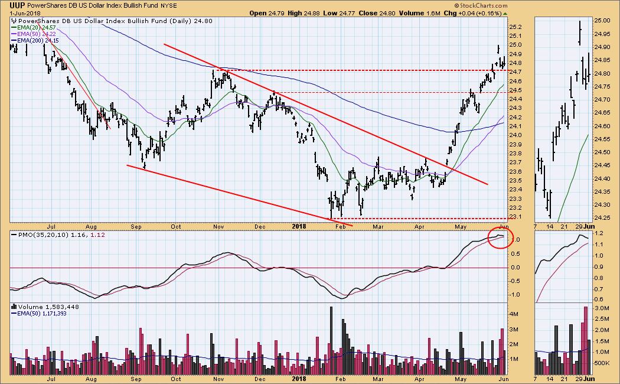The height and width of the screenshot is (384, 620).
Task: Click the Chg +0.04 (+0.16%) text
Action: [472, 13]
